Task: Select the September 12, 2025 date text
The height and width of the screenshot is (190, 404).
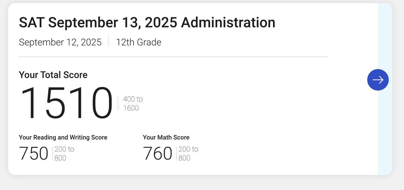Action: [60, 42]
